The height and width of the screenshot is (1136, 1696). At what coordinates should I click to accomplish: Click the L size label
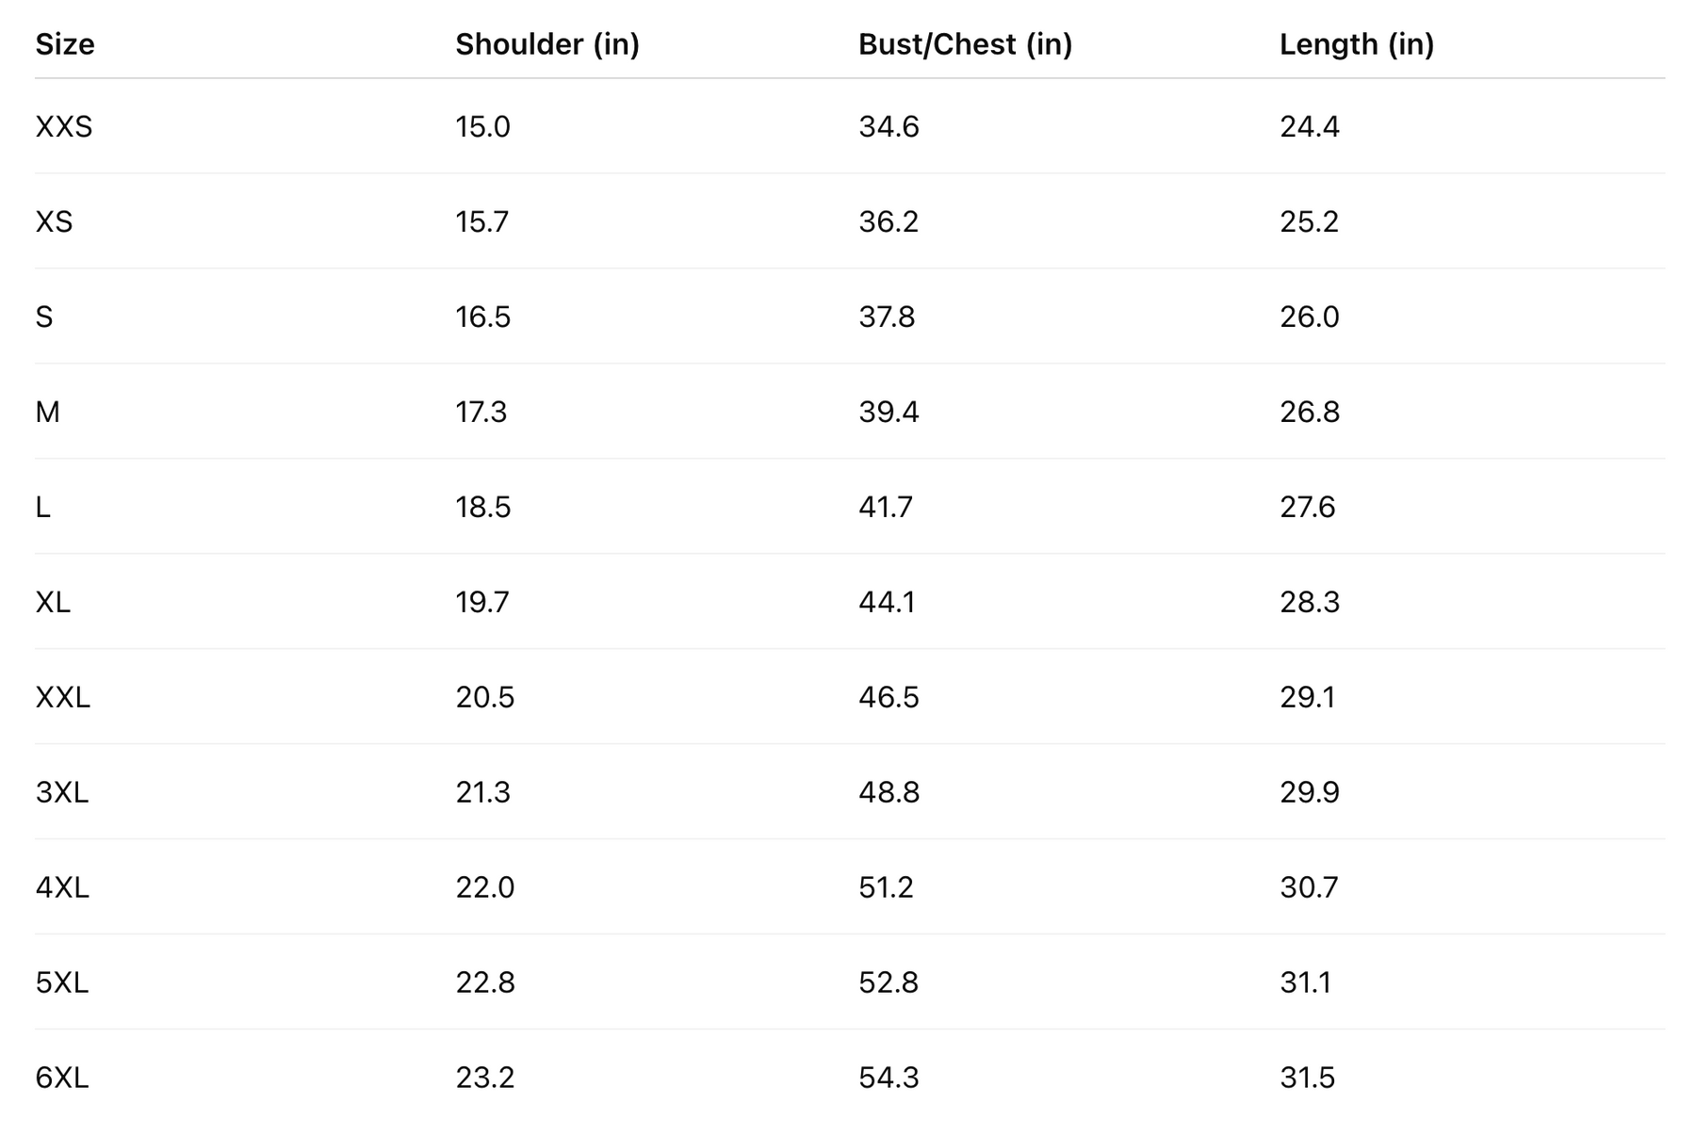[42, 507]
